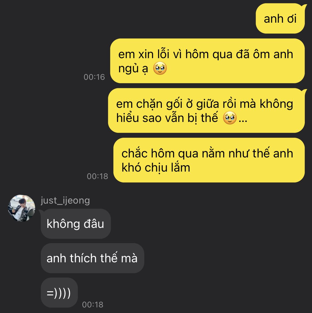Tap the "=))))" reply bubble
312x313 pixels.
pos(59,293)
